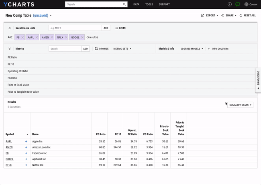Open the Scoring Models dropdown
The height and width of the screenshot is (185, 261).
click(192, 49)
